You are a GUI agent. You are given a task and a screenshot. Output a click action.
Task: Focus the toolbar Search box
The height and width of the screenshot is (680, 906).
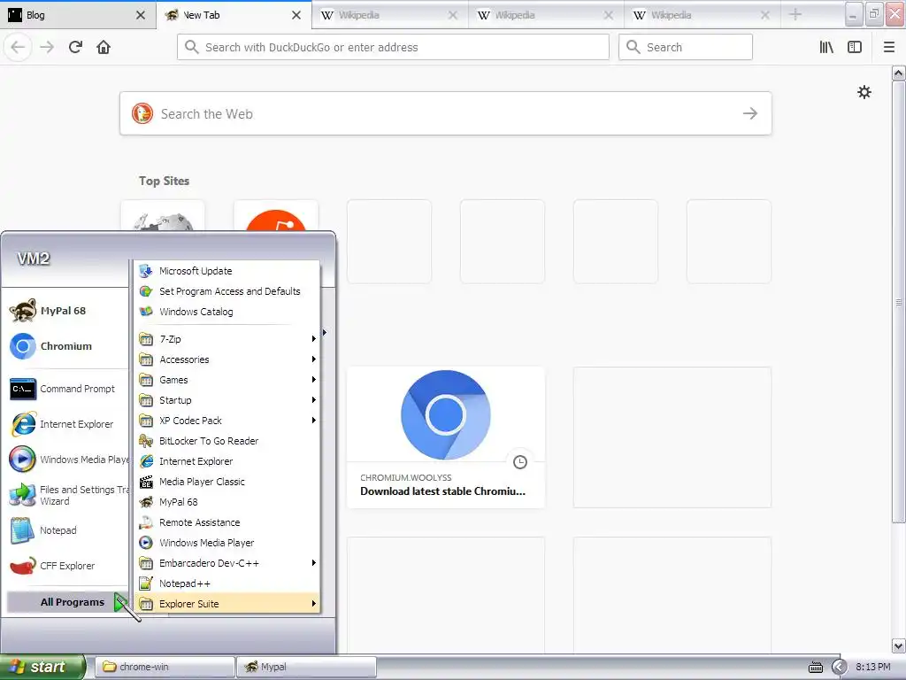686,47
